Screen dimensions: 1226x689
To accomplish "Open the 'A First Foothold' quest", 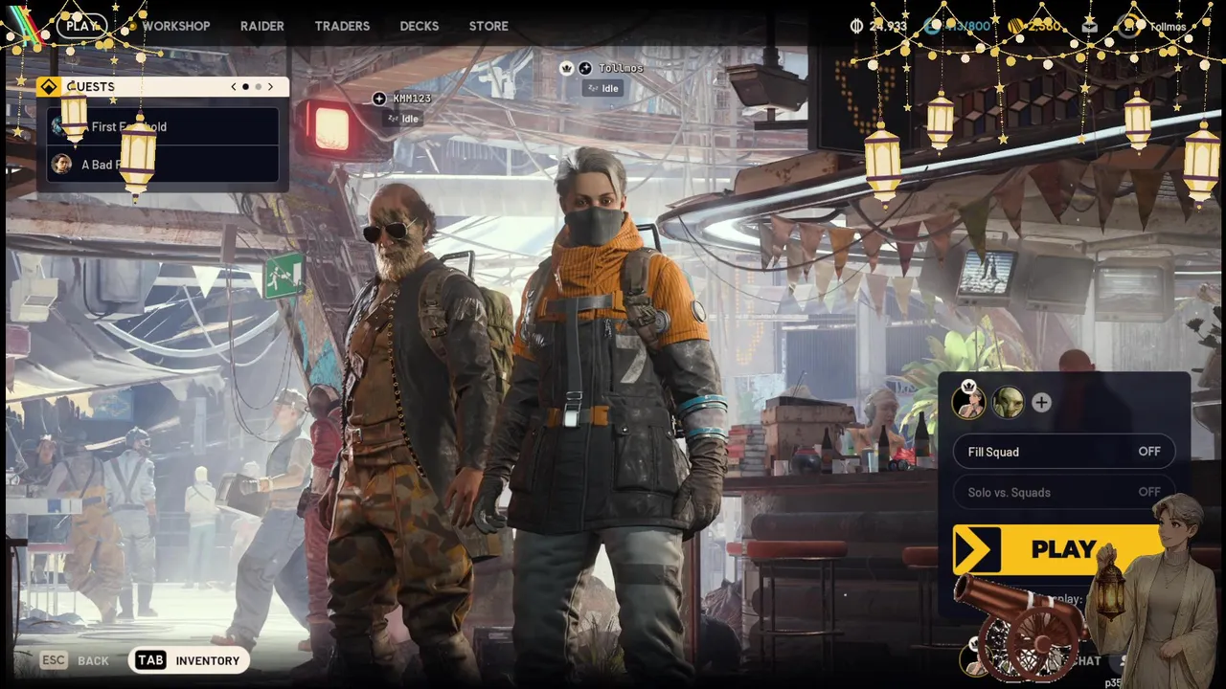I will pyautogui.click(x=163, y=126).
